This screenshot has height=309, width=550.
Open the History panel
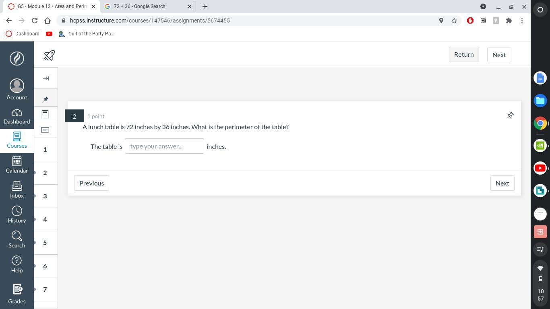click(x=17, y=215)
